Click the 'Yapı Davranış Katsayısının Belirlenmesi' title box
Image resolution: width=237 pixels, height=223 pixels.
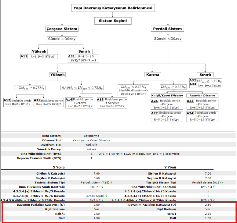(x=113, y=8)
